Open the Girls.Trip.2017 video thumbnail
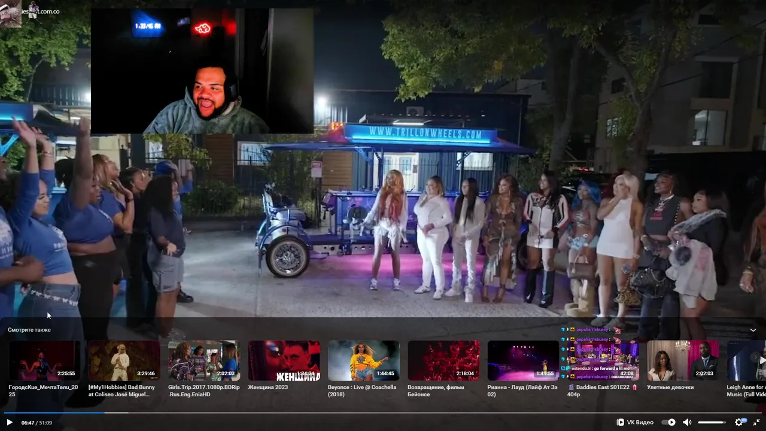 (204, 360)
